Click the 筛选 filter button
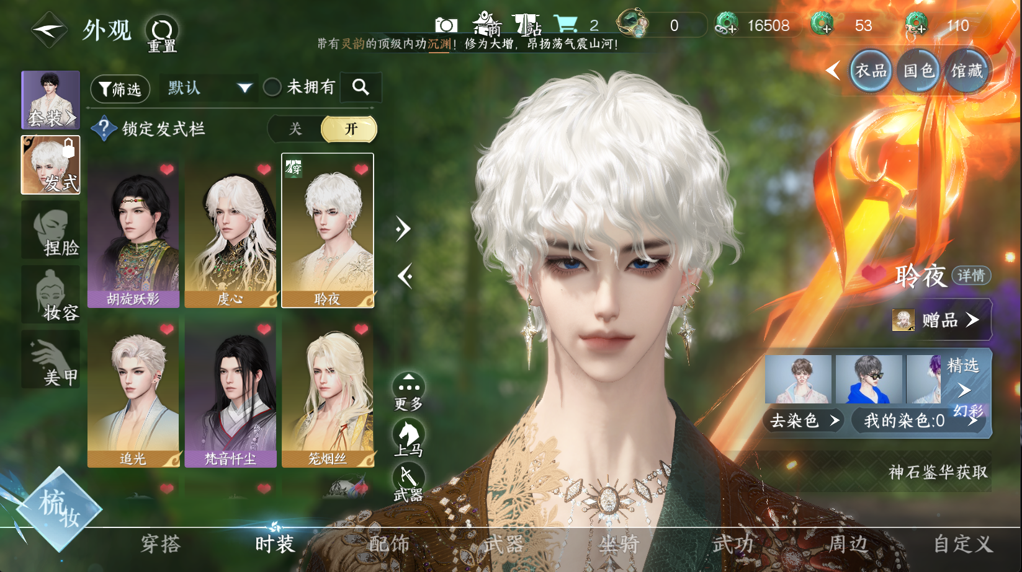 point(120,89)
